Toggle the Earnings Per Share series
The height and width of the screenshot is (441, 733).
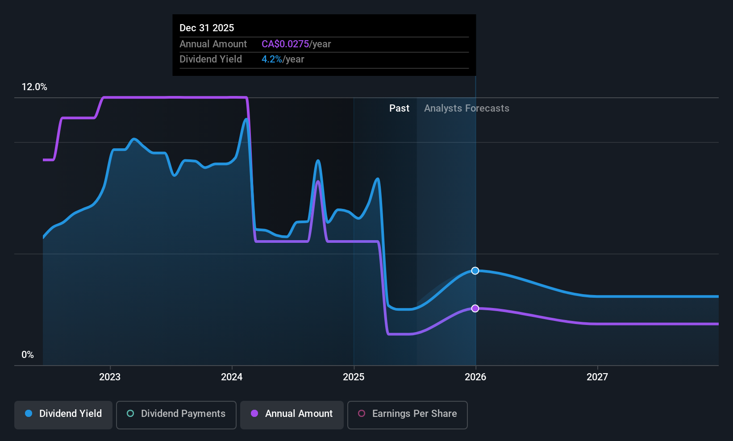408,415
